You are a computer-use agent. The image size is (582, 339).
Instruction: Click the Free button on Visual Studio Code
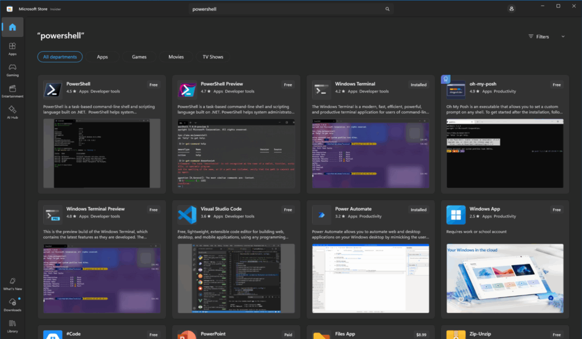288,210
